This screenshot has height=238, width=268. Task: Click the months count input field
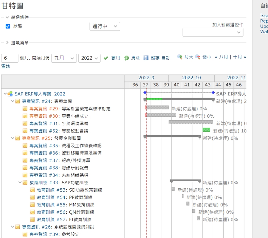10,58
